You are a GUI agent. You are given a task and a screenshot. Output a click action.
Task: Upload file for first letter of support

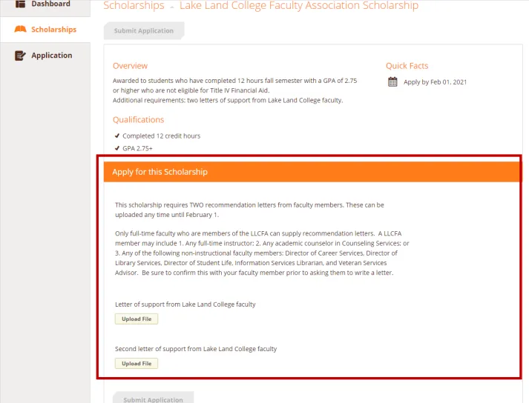(x=137, y=319)
